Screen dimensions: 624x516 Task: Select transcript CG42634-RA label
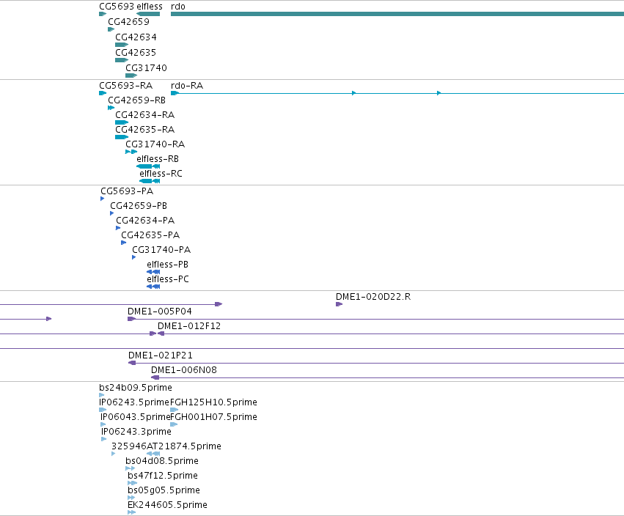(145, 115)
